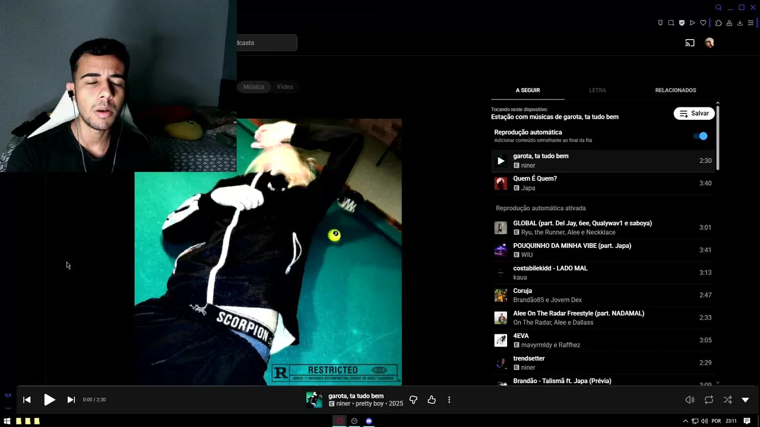Click the ad blocker shield icon
760x427 pixels.
click(682, 23)
